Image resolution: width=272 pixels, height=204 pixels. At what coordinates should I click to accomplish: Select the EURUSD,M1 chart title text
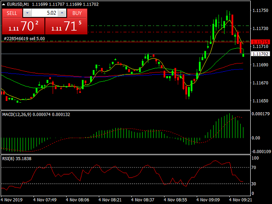click(x=18, y=4)
